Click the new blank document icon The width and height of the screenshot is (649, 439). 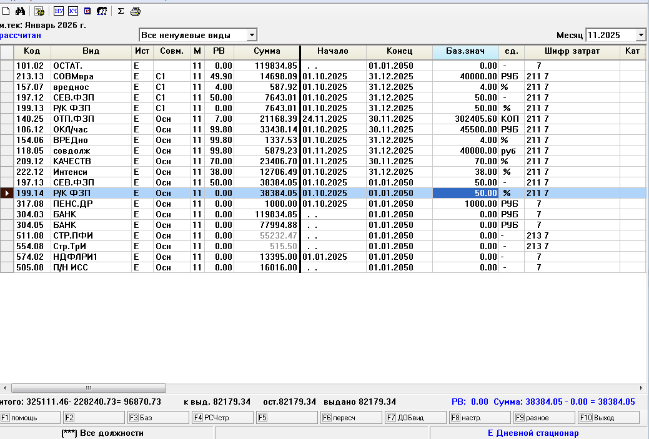tap(6, 11)
